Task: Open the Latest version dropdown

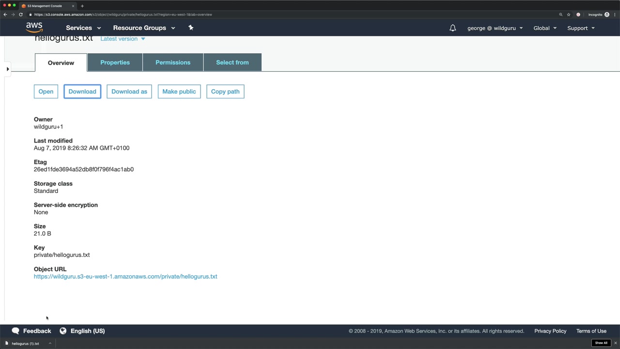Action: pos(123,39)
